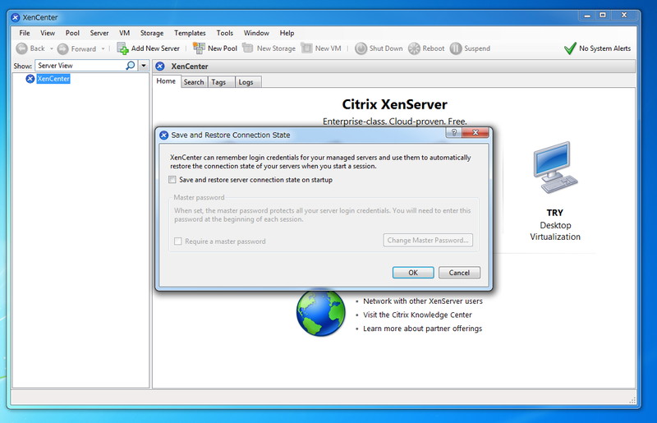Screen dimensions: 657x423
Task: Click the Add New Server icon
Action: (122, 48)
